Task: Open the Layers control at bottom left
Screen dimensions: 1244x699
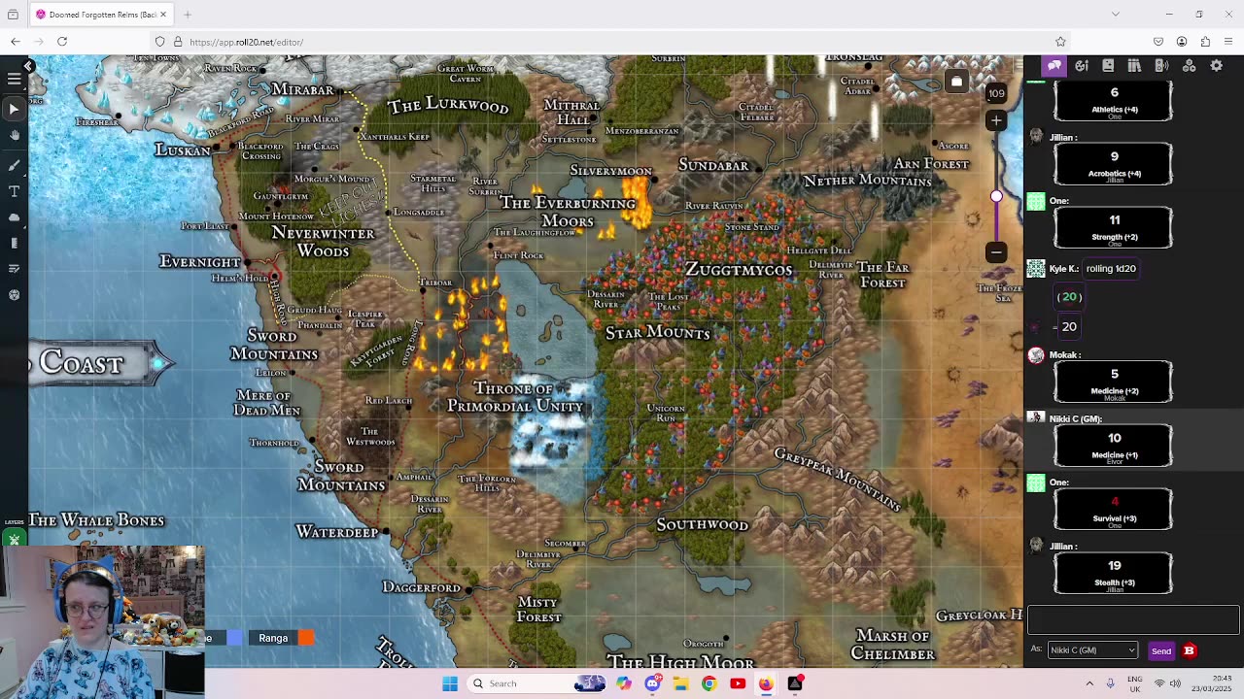Action: click(14, 535)
